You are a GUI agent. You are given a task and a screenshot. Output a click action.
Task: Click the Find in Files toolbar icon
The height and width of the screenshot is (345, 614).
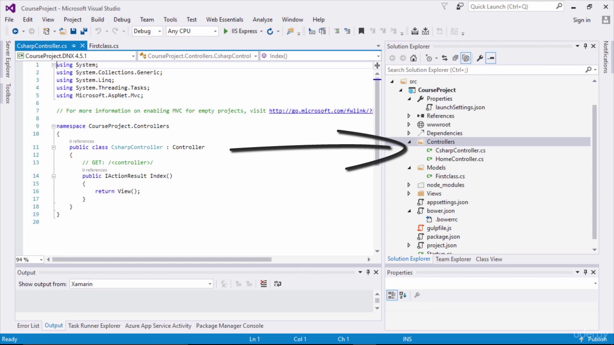(x=290, y=31)
